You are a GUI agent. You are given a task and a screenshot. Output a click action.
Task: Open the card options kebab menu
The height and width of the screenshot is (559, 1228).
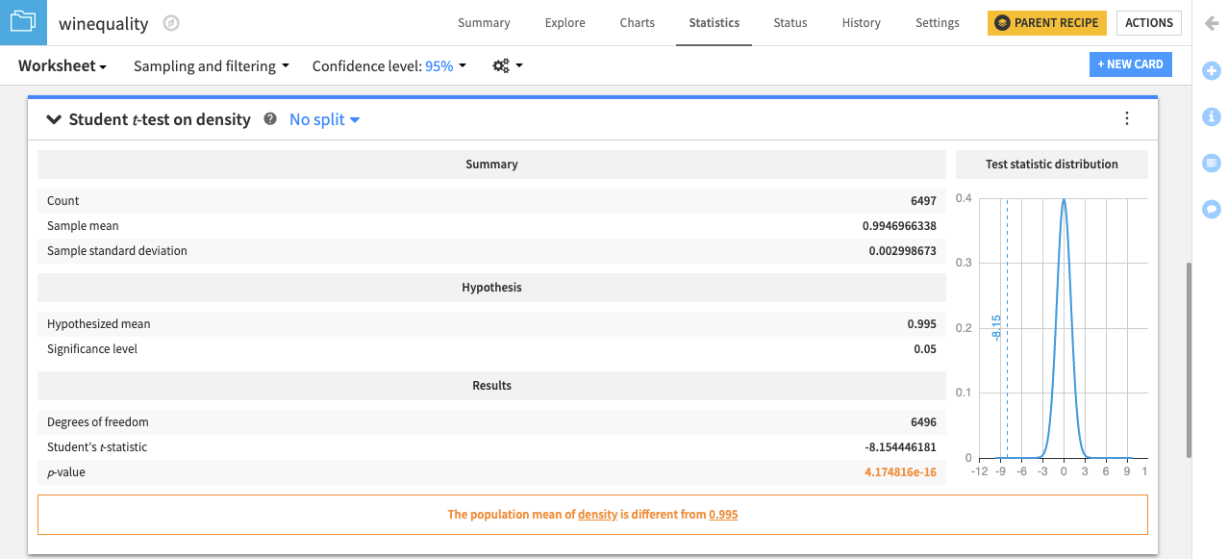coord(1126,118)
